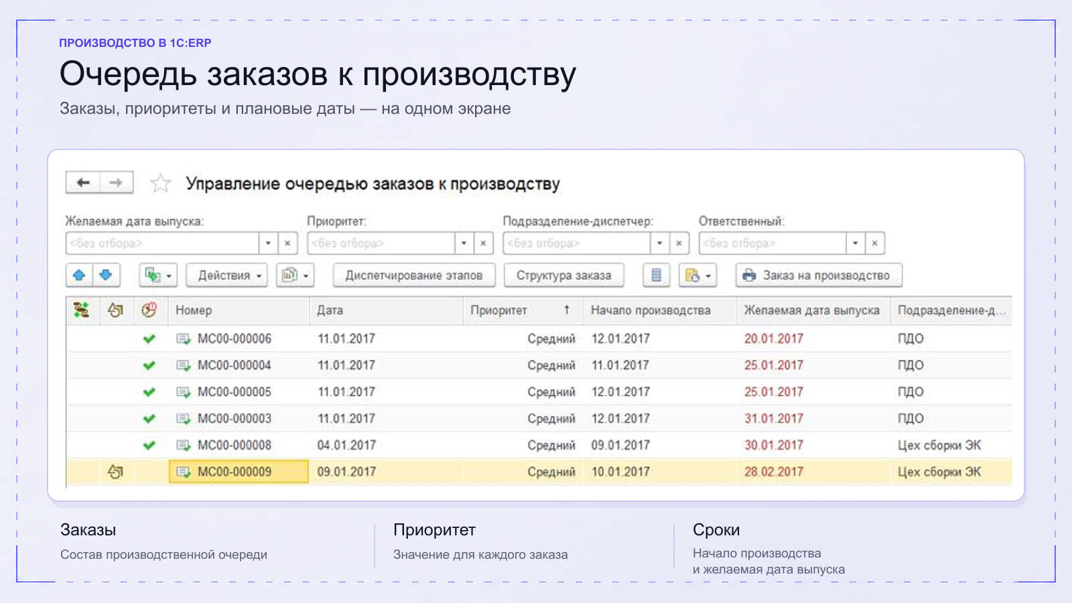Click the queue arrow icon in the second column header
The width and height of the screenshot is (1072, 603).
(x=116, y=310)
